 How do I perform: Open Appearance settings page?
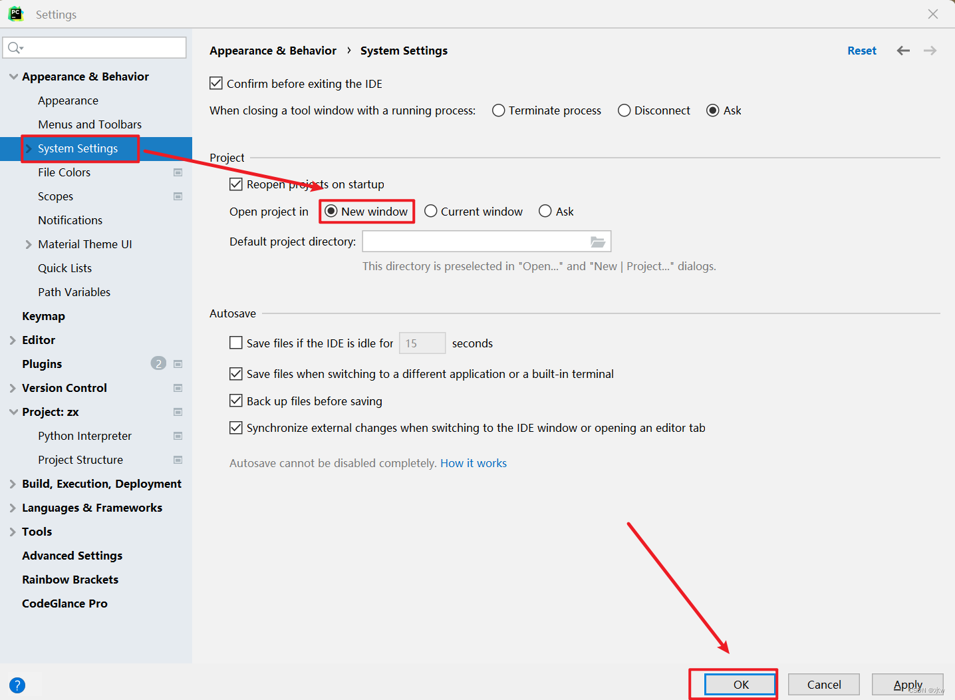click(x=68, y=100)
